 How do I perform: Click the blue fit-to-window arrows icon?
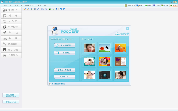pos(31,9)
